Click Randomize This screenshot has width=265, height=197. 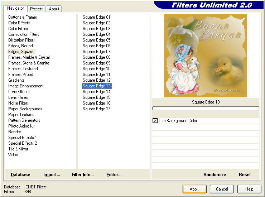tap(215, 175)
